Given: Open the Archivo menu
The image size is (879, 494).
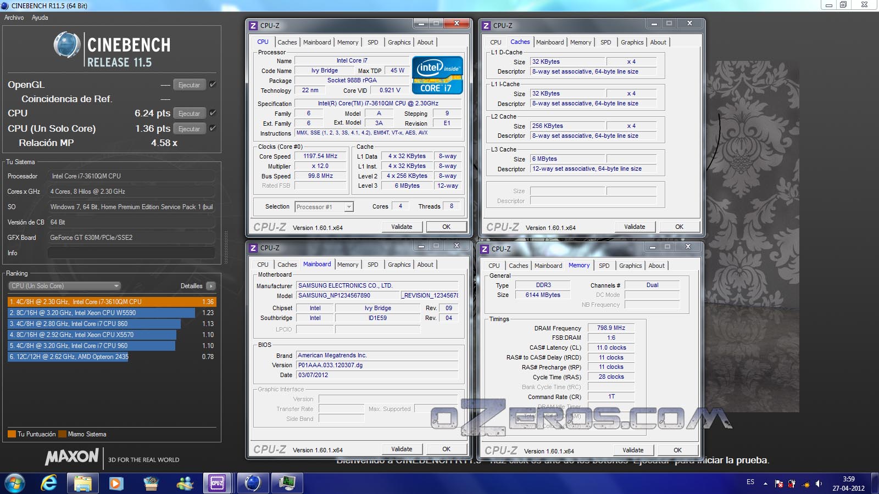Looking at the screenshot, I should [14, 18].
